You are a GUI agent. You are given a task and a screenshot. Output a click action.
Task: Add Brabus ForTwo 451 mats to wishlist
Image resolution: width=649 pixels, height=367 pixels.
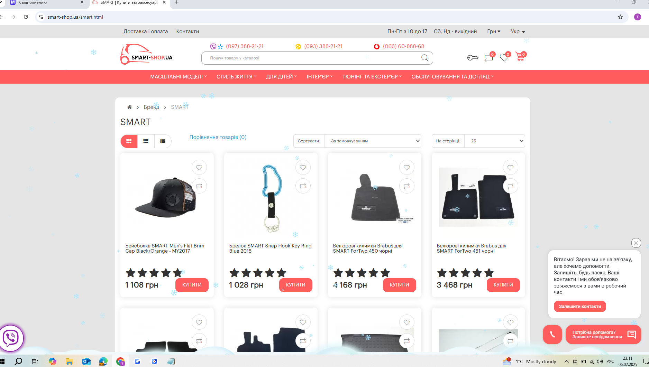tap(511, 168)
